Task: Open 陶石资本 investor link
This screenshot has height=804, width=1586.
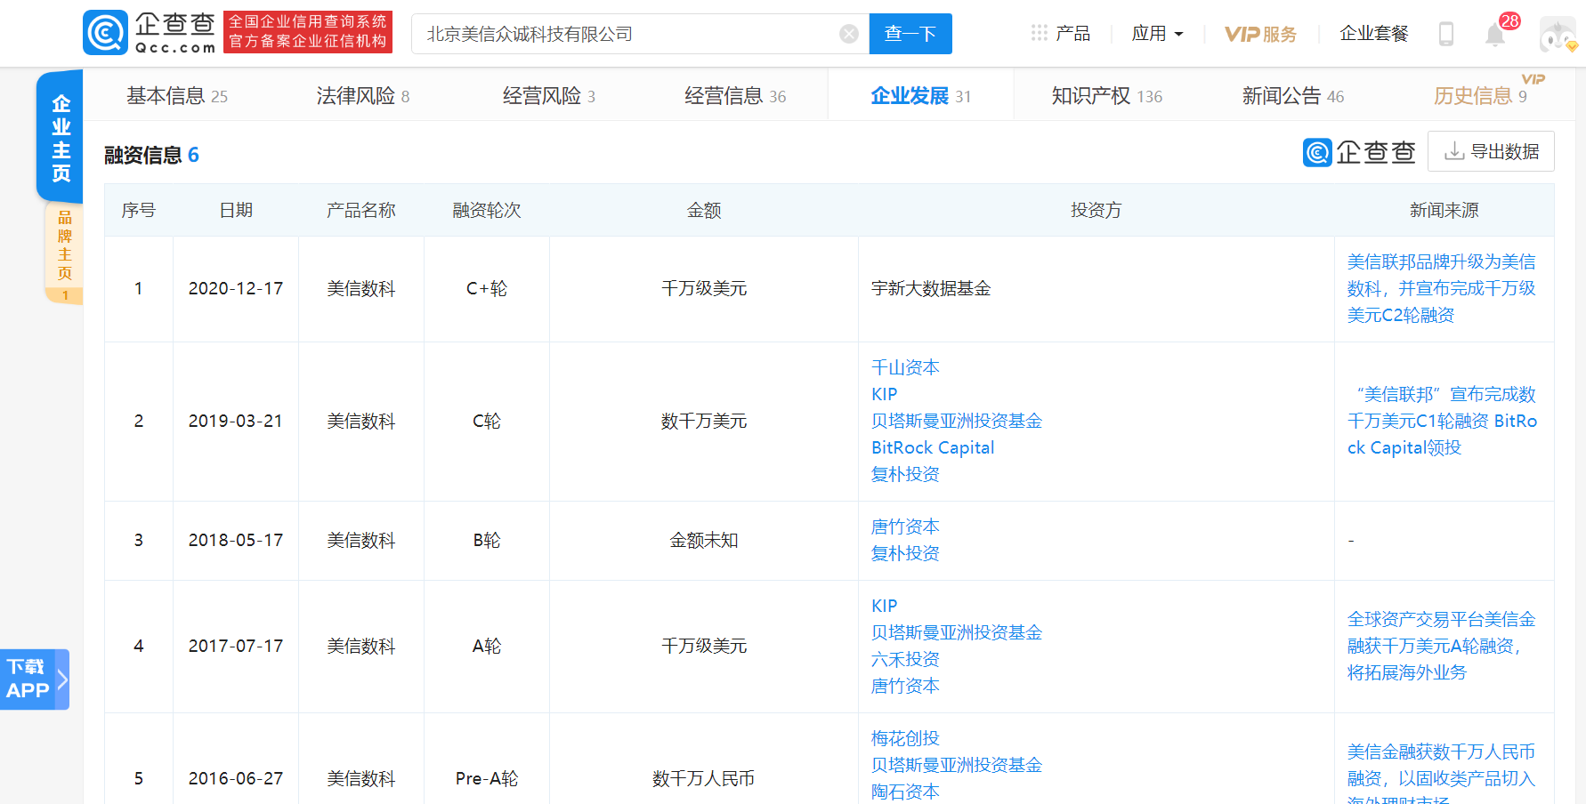Action: [x=905, y=792]
